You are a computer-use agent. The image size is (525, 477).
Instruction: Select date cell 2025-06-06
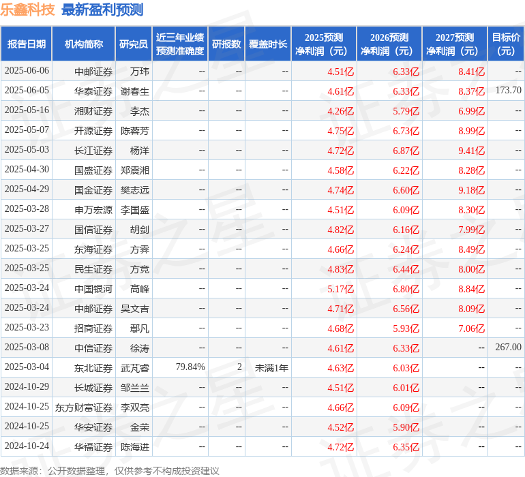click(27, 71)
